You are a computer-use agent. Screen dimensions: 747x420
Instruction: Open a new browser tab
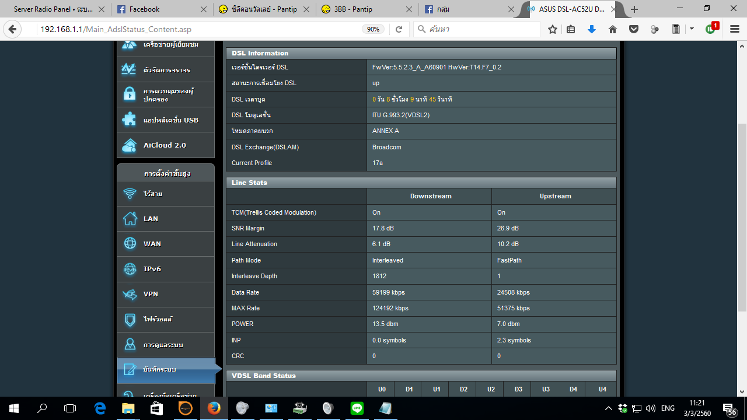tap(635, 9)
